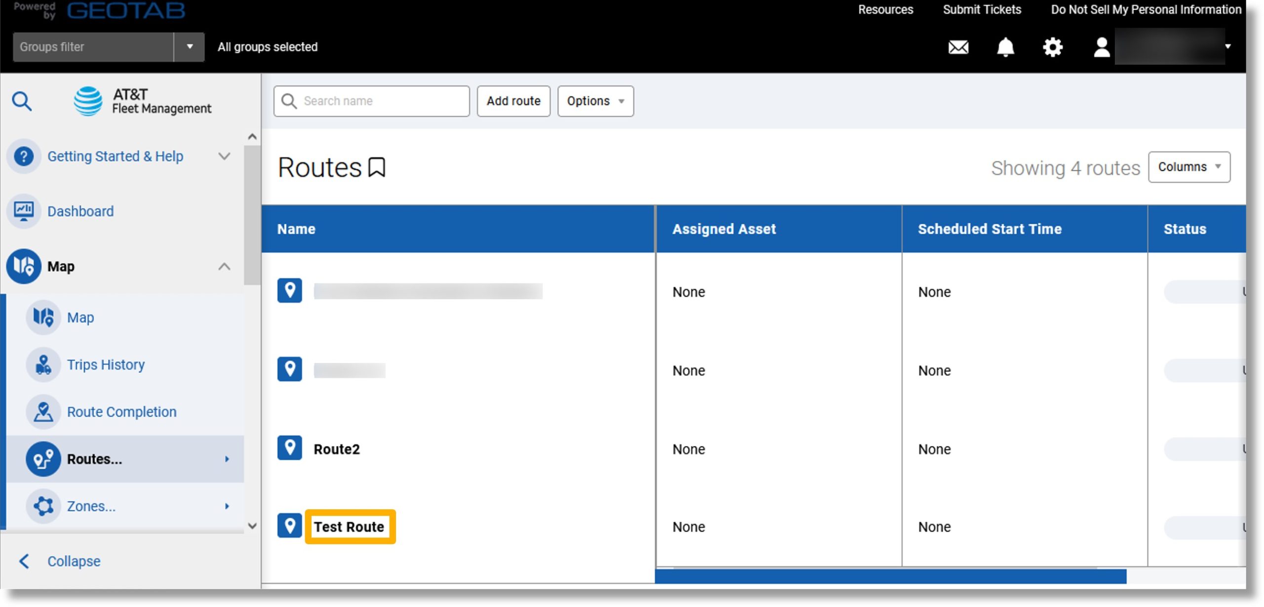Open the Options dropdown menu
This screenshot has height=607, width=1264.
tap(594, 100)
